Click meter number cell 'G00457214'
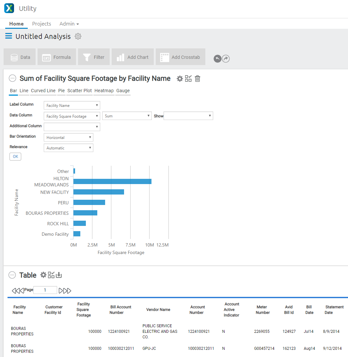Viewport: 348px width, 357px height. (264, 348)
